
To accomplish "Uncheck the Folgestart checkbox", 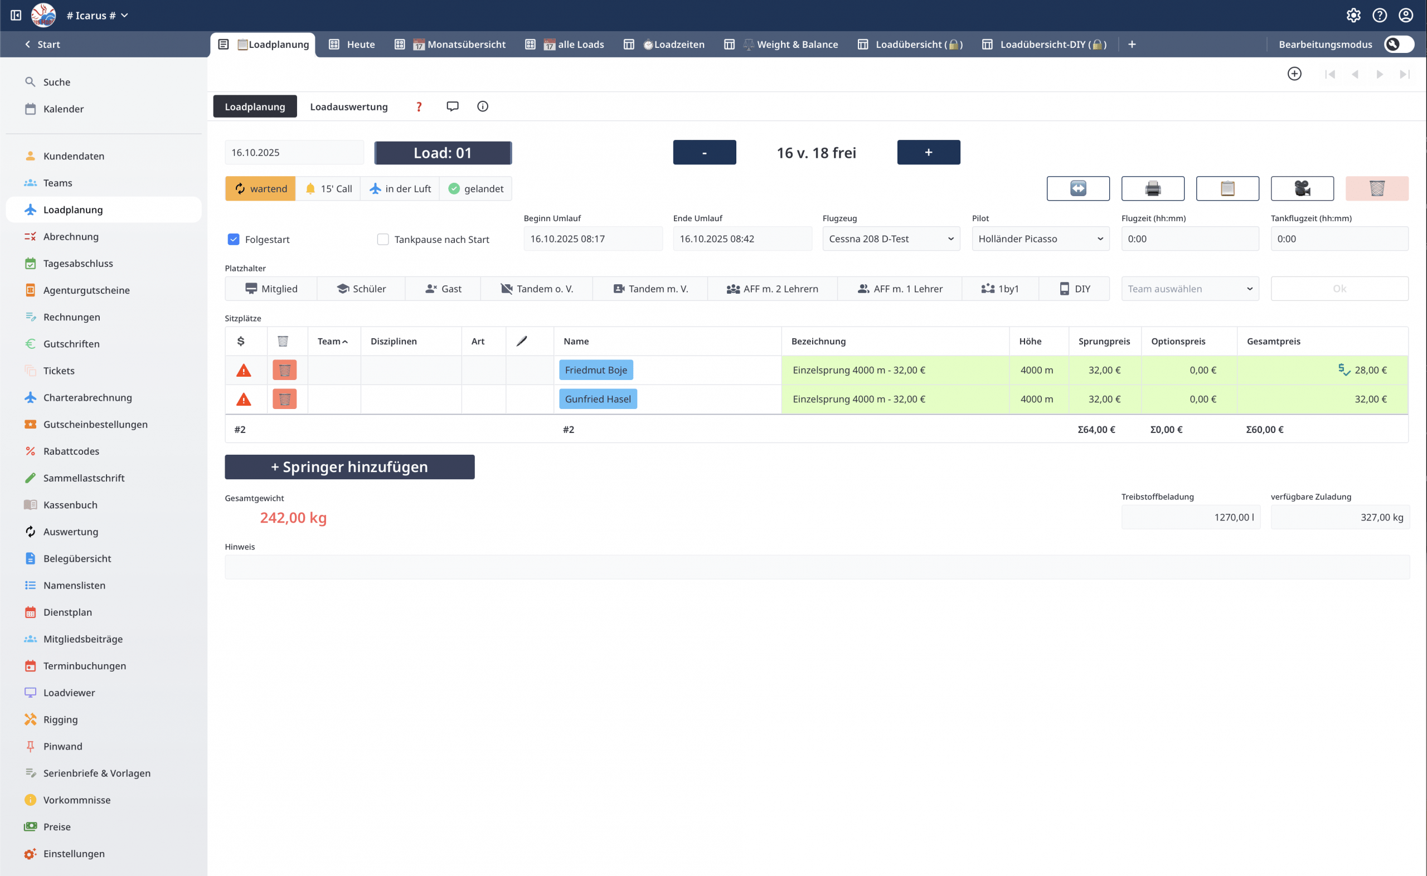I will coord(234,239).
